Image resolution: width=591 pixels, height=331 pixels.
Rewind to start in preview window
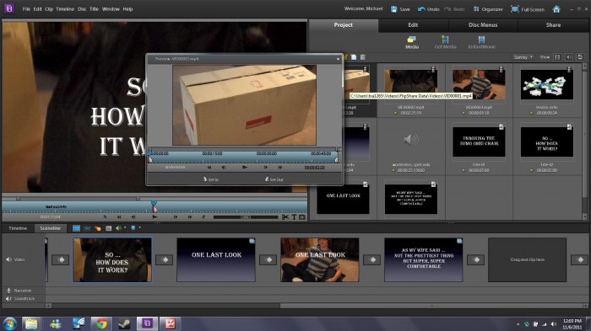(209, 168)
